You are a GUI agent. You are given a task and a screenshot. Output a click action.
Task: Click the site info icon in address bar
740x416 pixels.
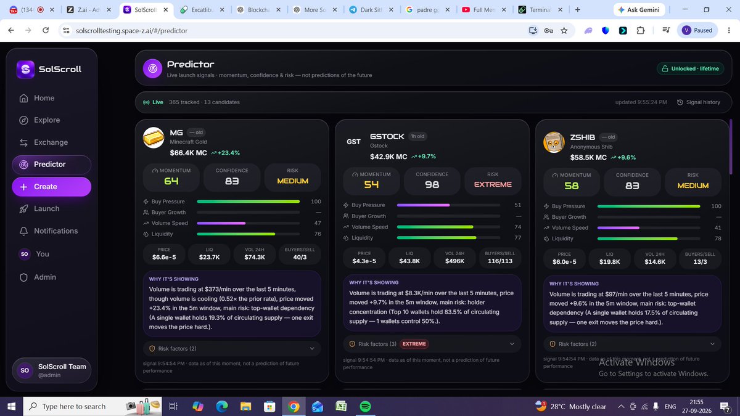click(x=66, y=30)
